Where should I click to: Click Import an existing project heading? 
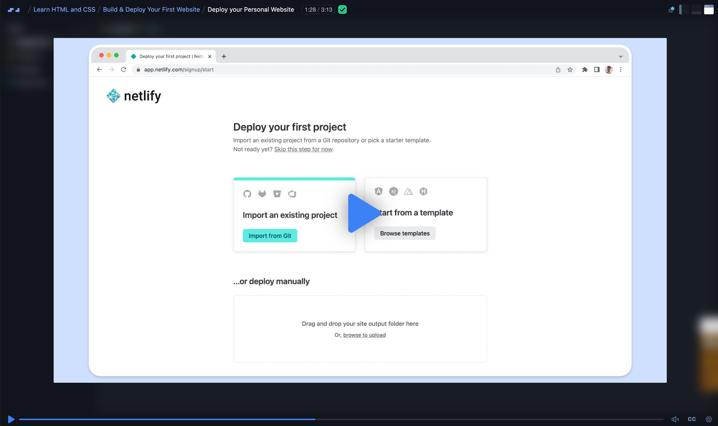[x=290, y=215]
